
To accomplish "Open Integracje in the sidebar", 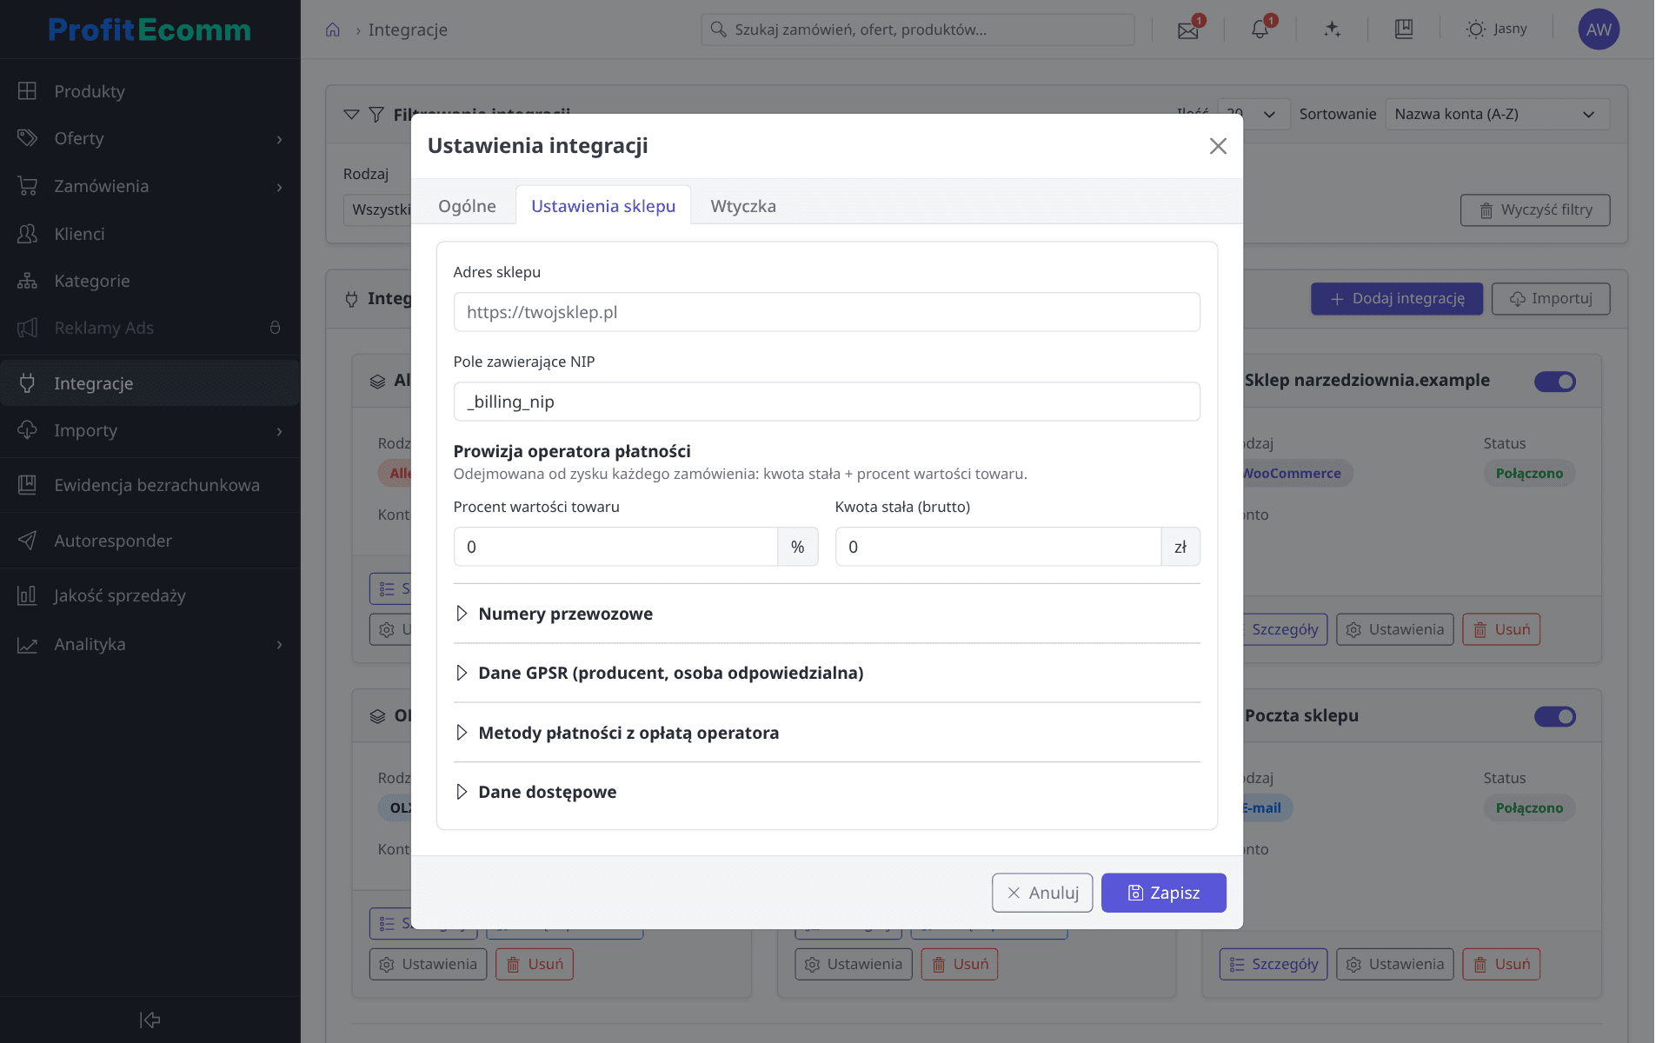I will 150,383.
